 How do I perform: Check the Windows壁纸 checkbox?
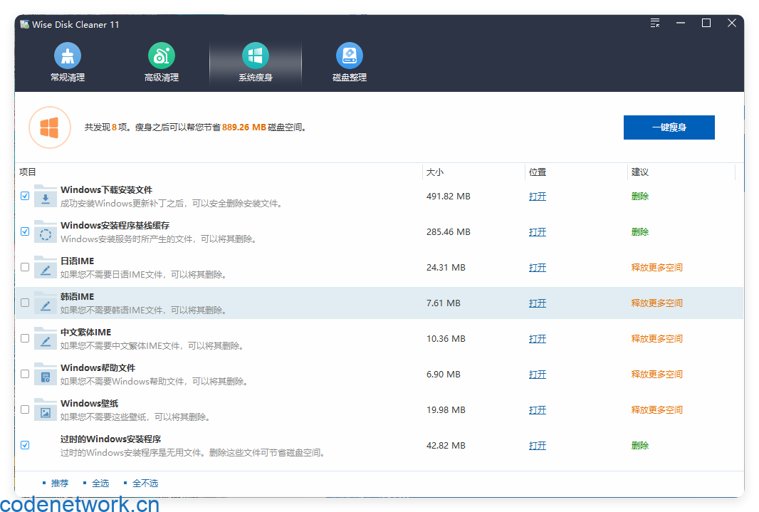[x=25, y=409]
